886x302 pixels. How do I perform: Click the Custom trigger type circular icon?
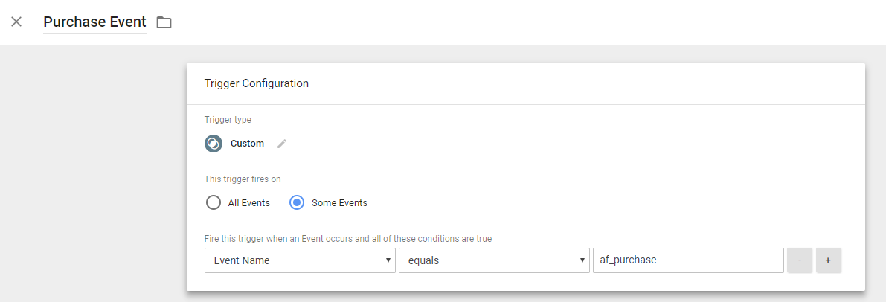pos(214,144)
